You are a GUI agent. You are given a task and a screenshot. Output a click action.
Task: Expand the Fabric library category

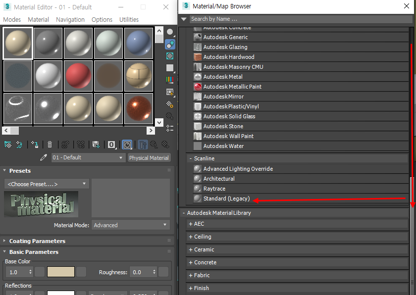pos(191,275)
